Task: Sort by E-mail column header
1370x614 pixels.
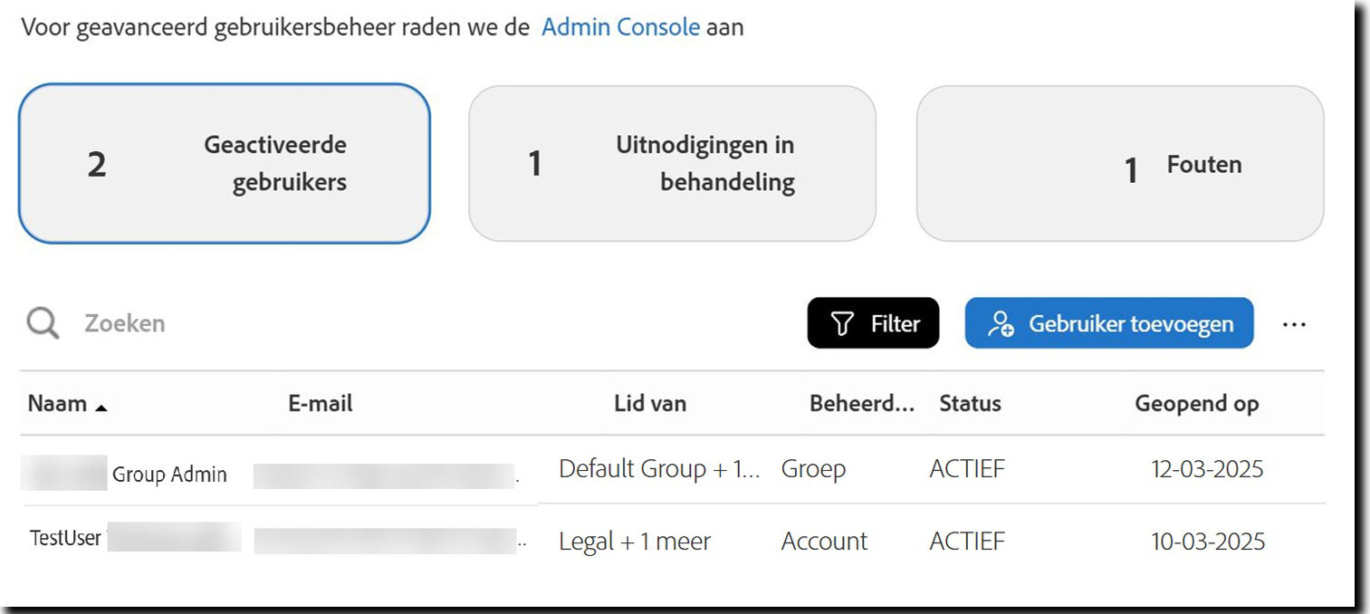Action: [320, 404]
